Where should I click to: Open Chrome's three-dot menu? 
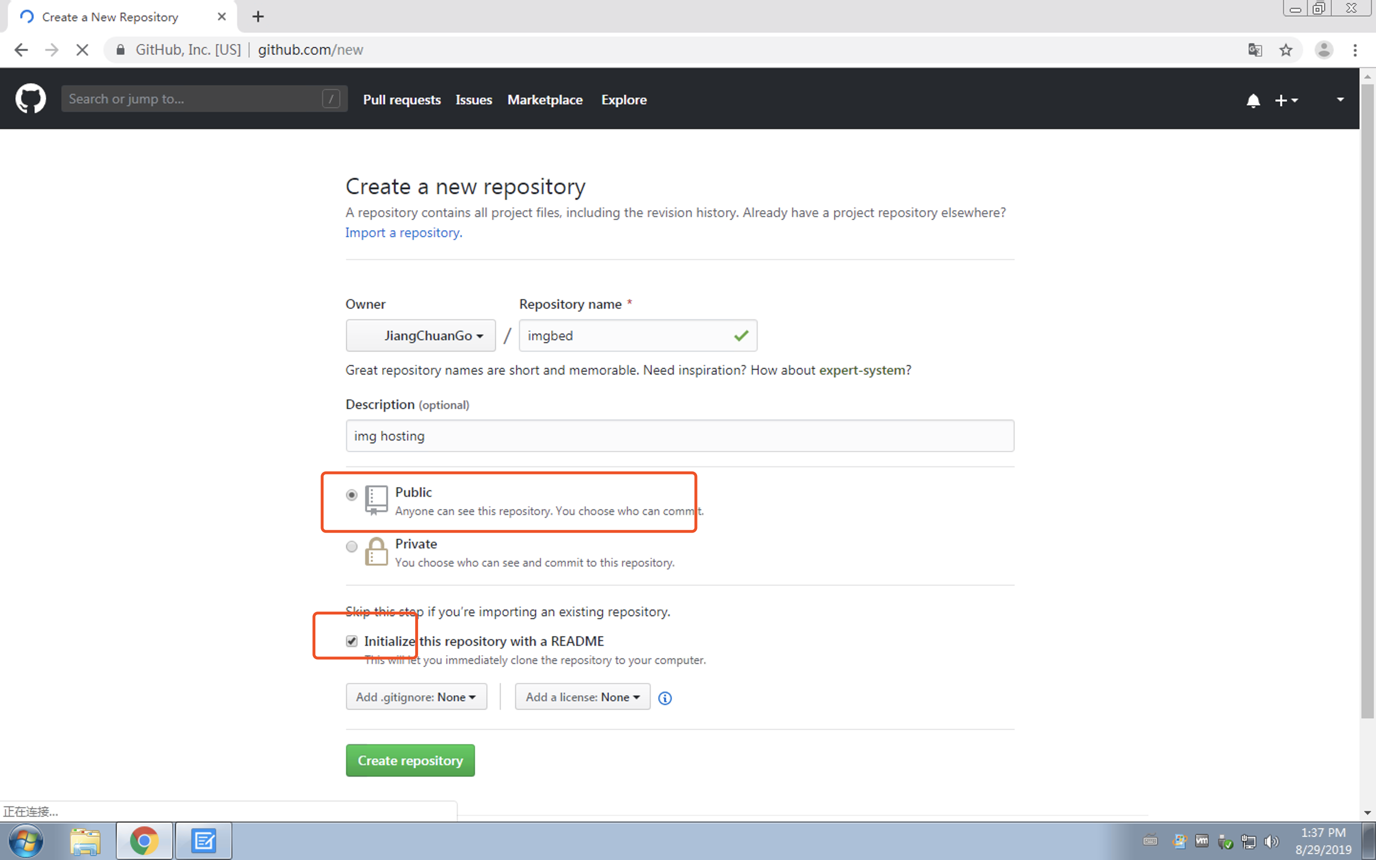point(1355,50)
